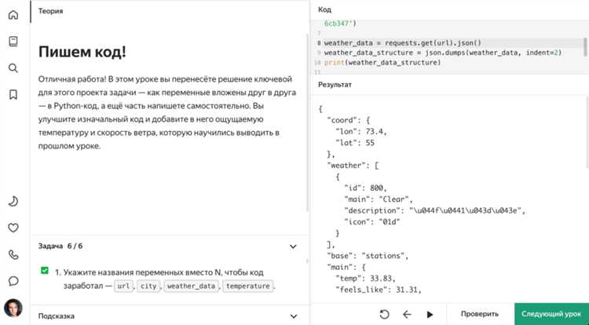Click the Проверить button

(x=480, y=314)
